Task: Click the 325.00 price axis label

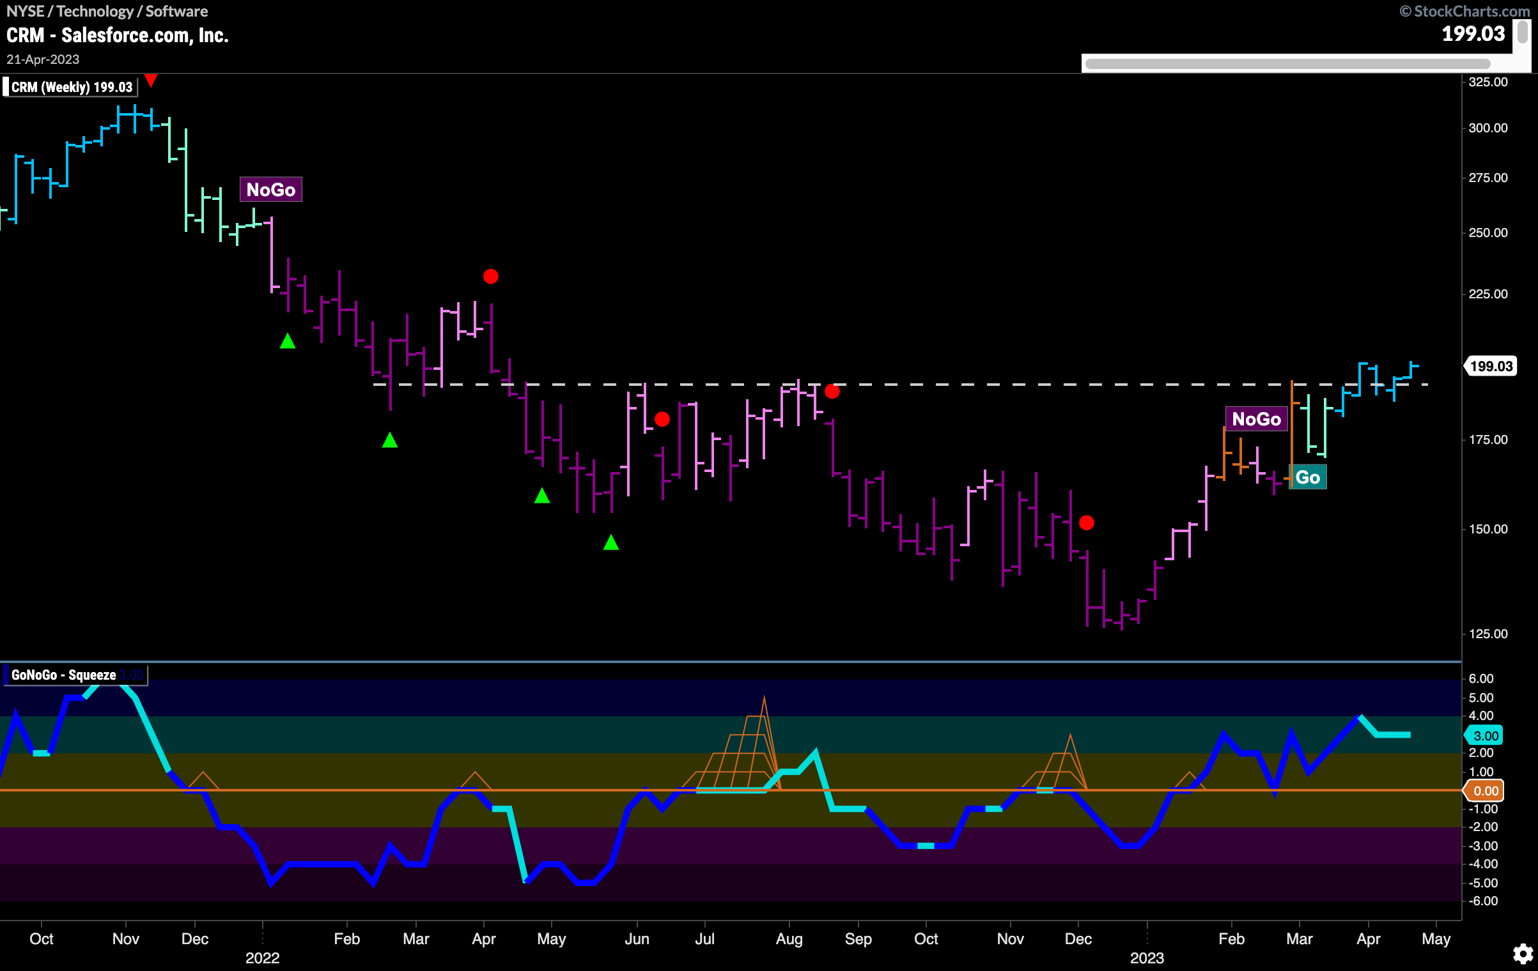Action: (x=1488, y=82)
